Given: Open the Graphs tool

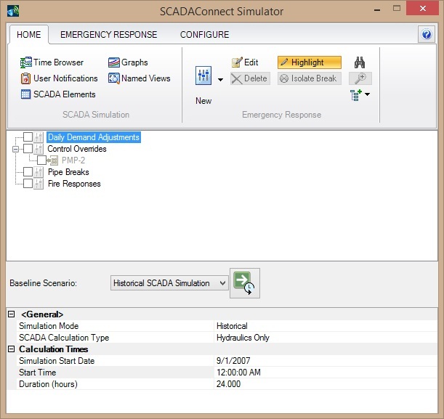Looking at the screenshot, I should pos(128,62).
